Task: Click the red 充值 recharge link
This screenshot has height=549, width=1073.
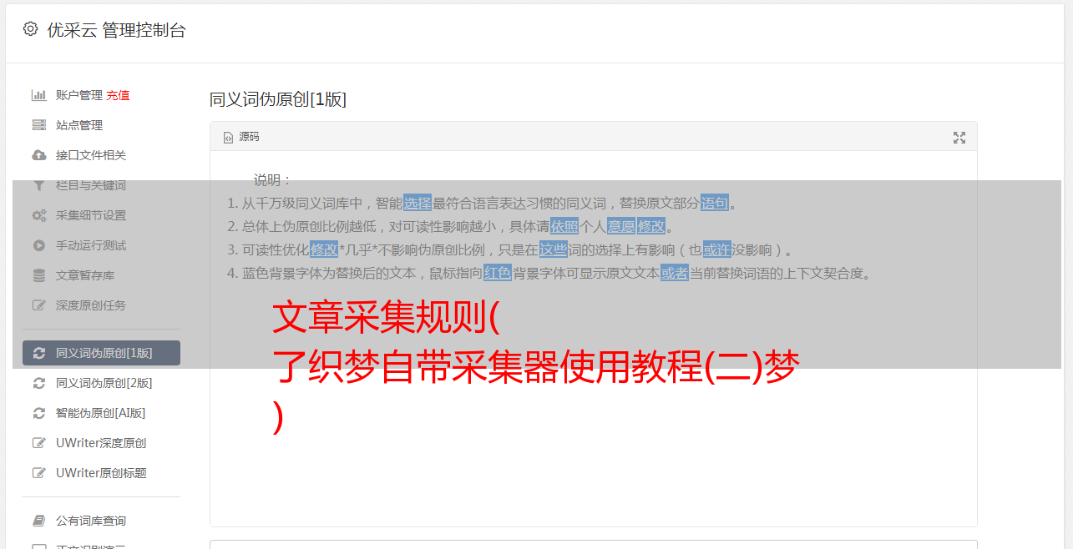Action: [x=118, y=95]
